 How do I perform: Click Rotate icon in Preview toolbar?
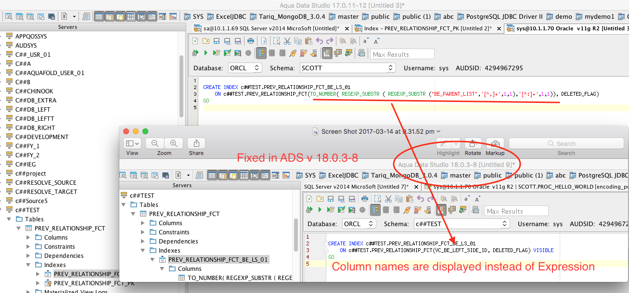coord(473,144)
